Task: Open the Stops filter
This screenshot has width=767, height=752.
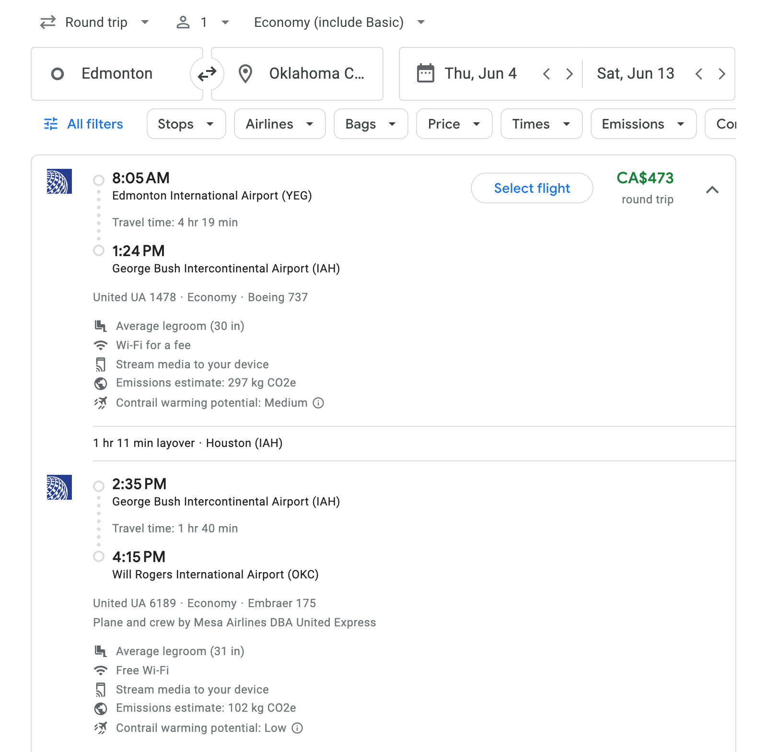Action: pyautogui.click(x=186, y=124)
